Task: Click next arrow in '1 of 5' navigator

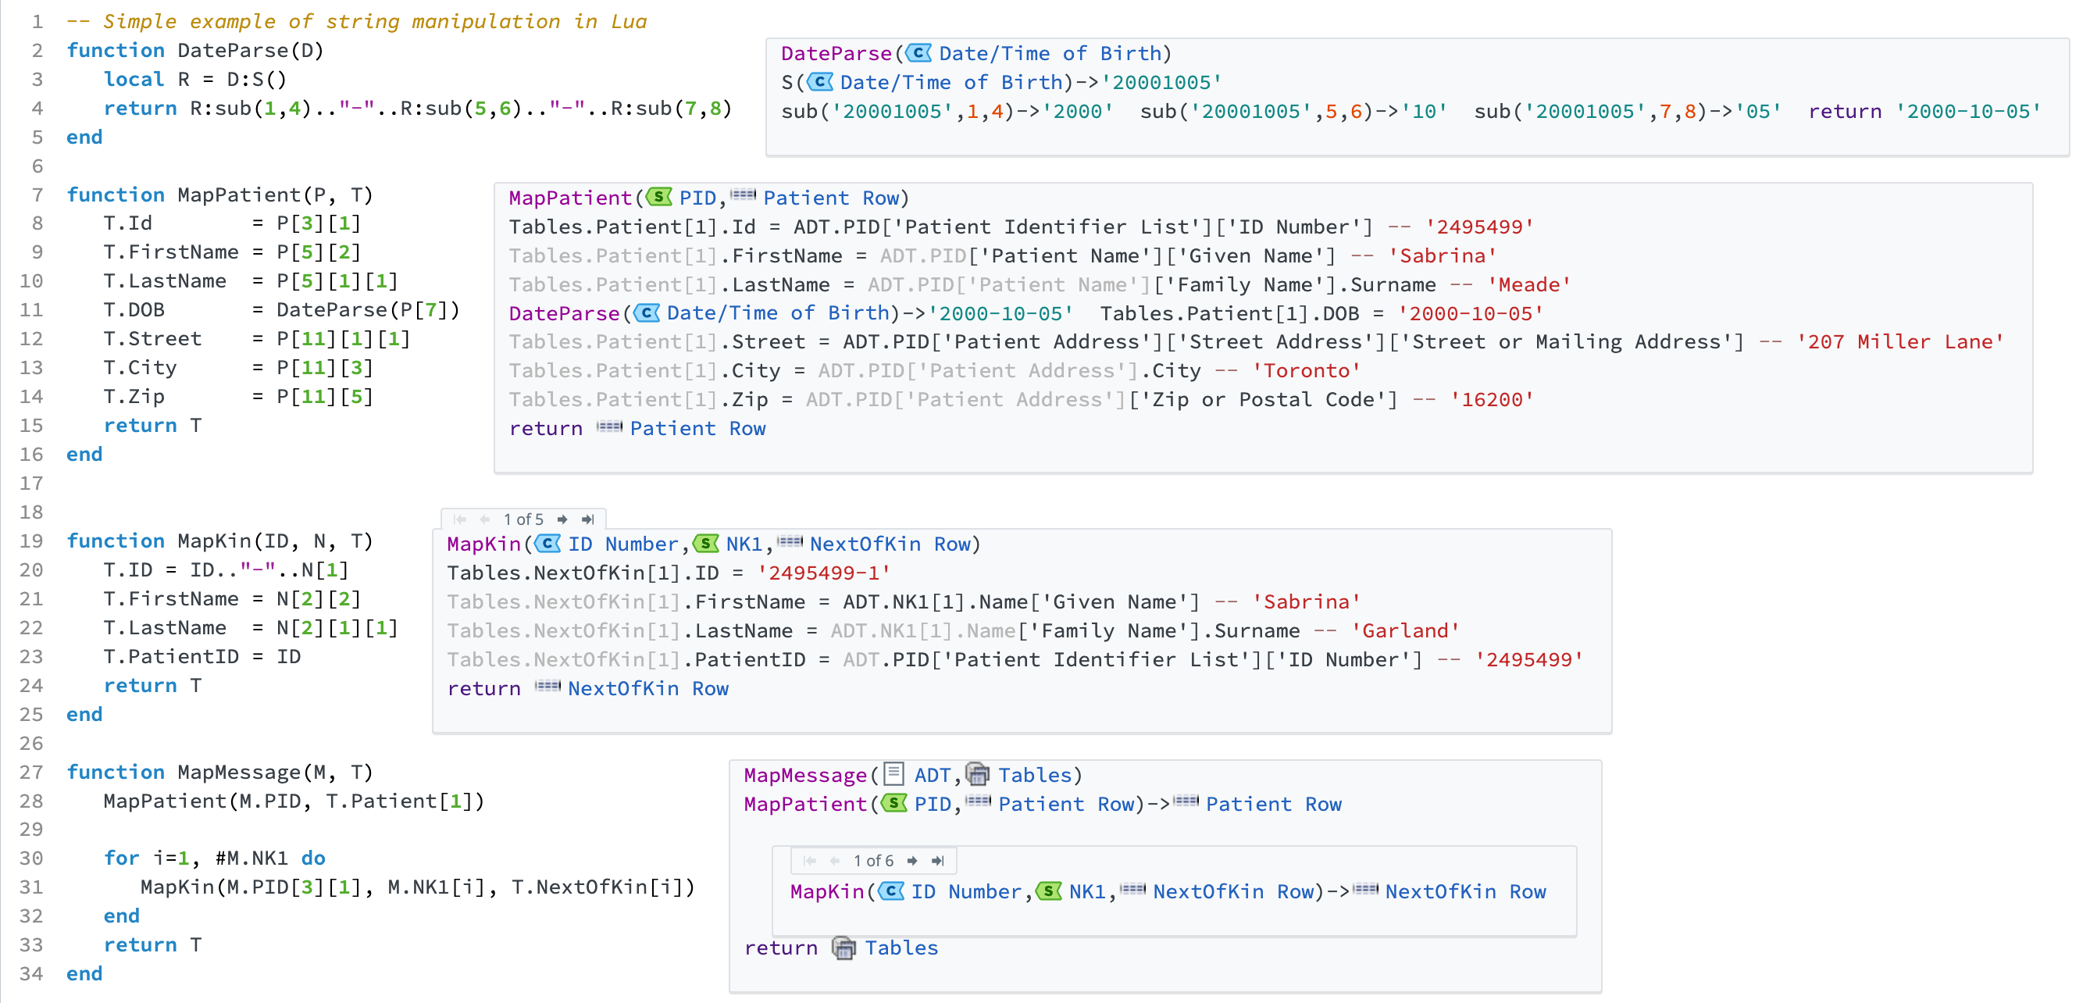Action: pos(562,519)
